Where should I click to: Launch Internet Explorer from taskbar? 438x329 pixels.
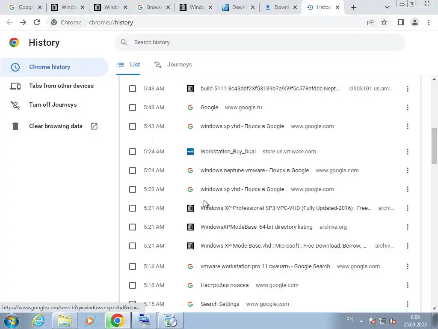coord(38,320)
